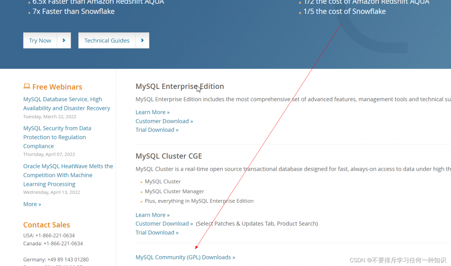Click the date Wednesday, April 13, 2022
The height and width of the screenshot is (266, 451).
pyautogui.click(x=51, y=192)
